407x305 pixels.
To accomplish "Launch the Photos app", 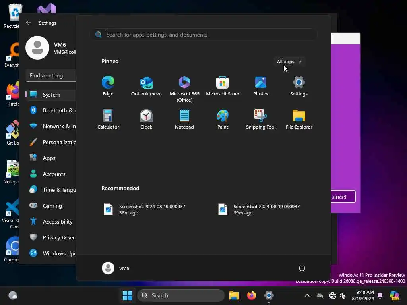I will coord(261,86).
